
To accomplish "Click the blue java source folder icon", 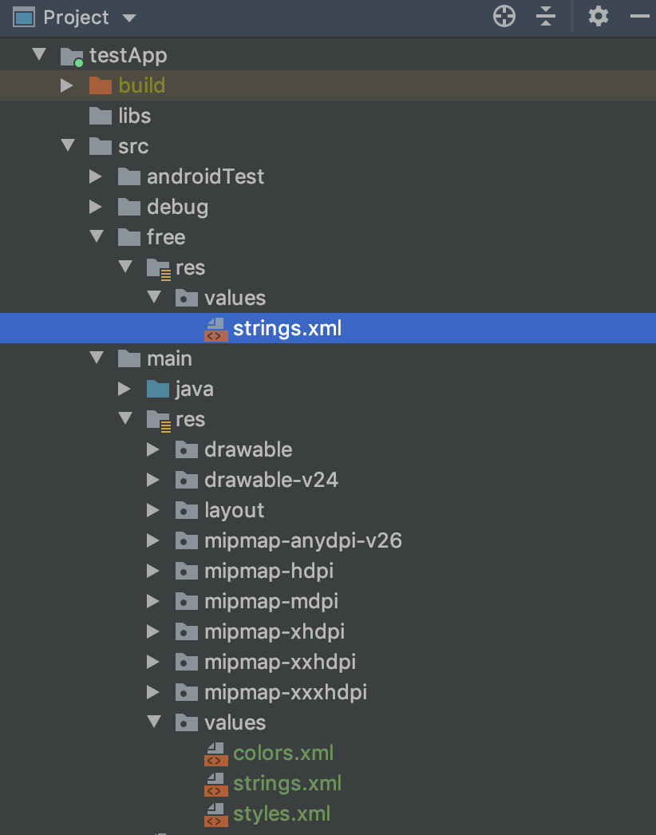I will coord(157,389).
